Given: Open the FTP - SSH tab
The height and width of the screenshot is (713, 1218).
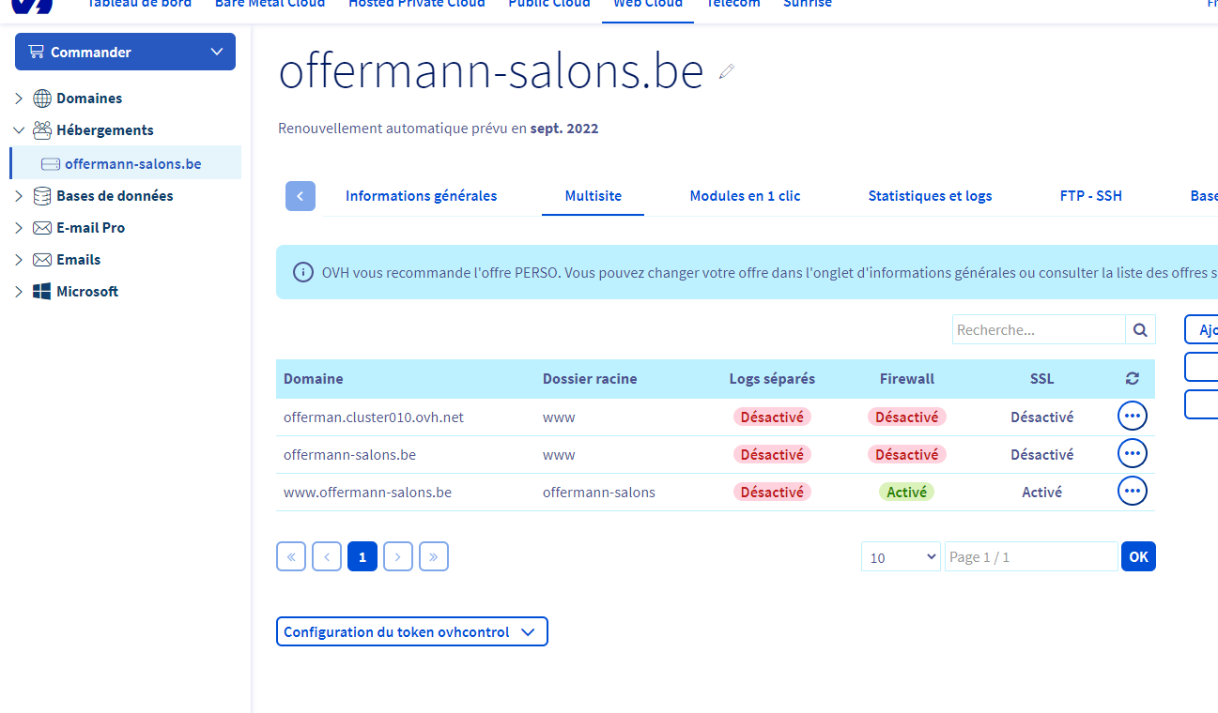Looking at the screenshot, I should coord(1090,196).
